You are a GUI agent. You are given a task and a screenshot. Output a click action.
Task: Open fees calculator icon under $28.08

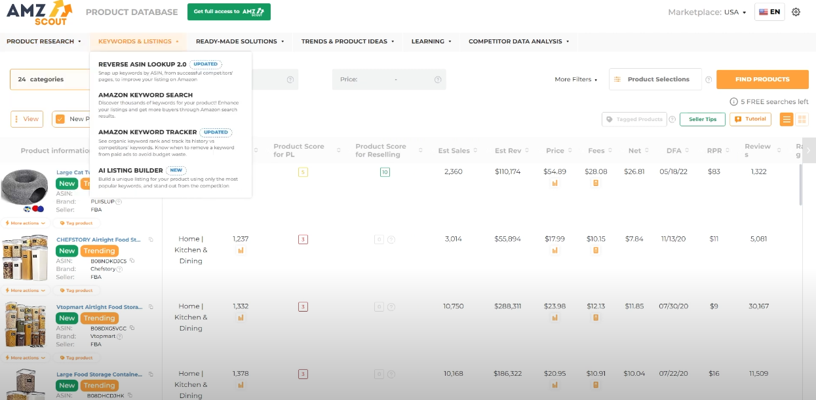[596, 183]
